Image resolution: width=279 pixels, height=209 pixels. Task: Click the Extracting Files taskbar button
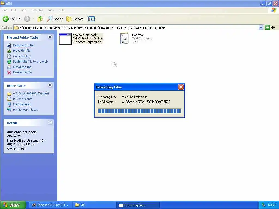(x=138, y=205)
